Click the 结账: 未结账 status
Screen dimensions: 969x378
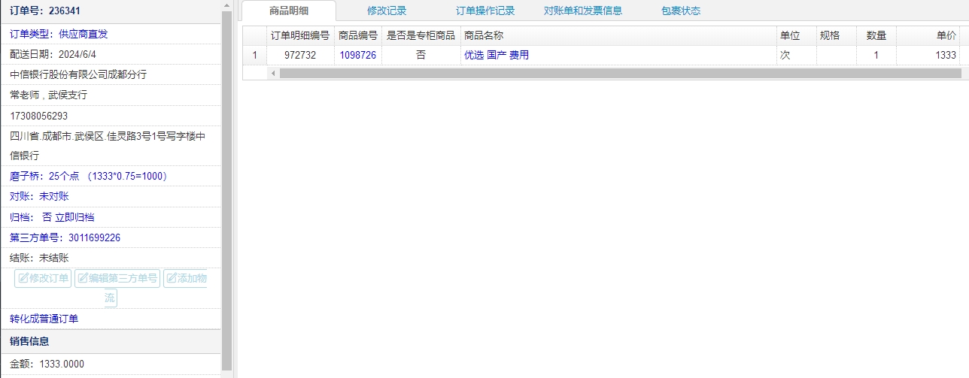(39, 258)
